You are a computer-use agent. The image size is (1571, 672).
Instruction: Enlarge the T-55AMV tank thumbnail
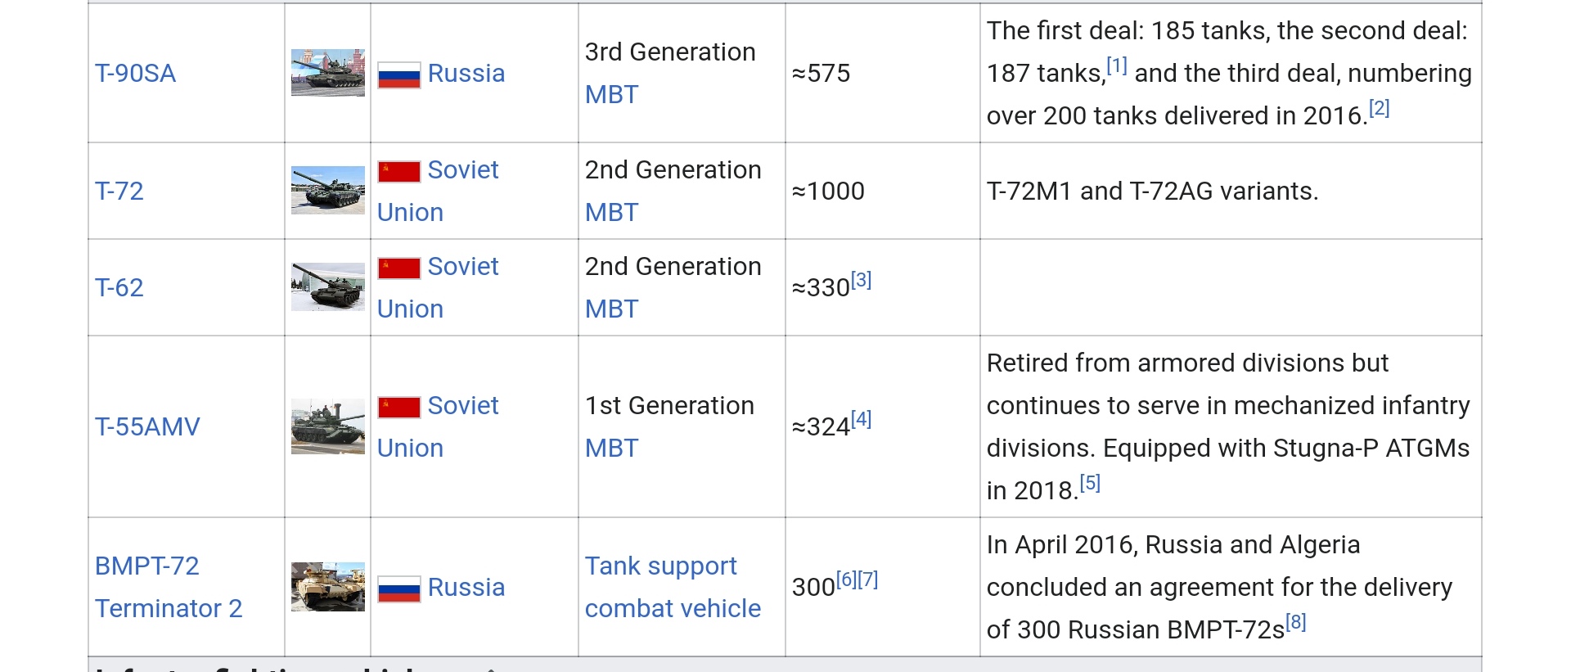[328, 426]
